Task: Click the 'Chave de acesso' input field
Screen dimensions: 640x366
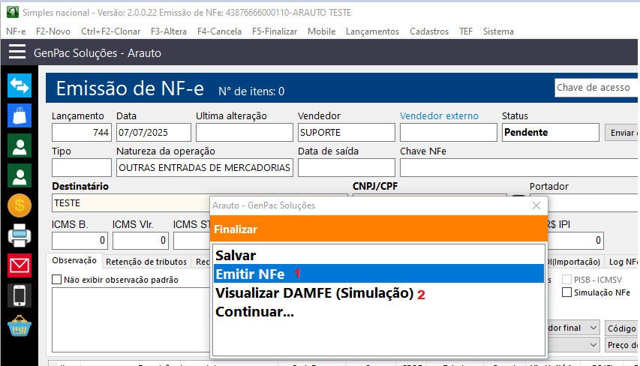Action: 596,88
